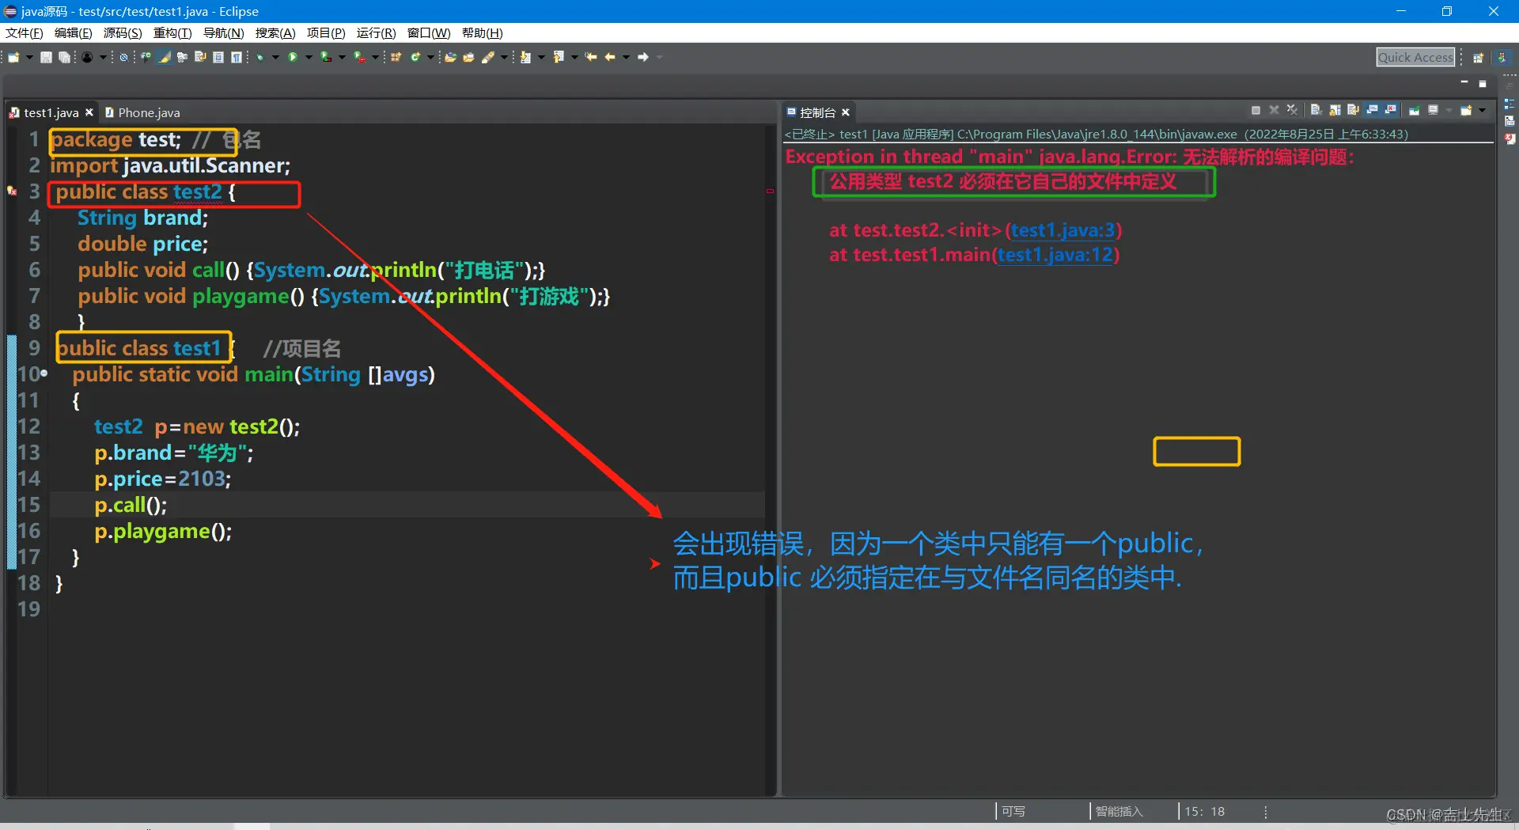Click the Coverage run icon
The width and height of the screenshot is (1519, 830).
tap(326, 57)
